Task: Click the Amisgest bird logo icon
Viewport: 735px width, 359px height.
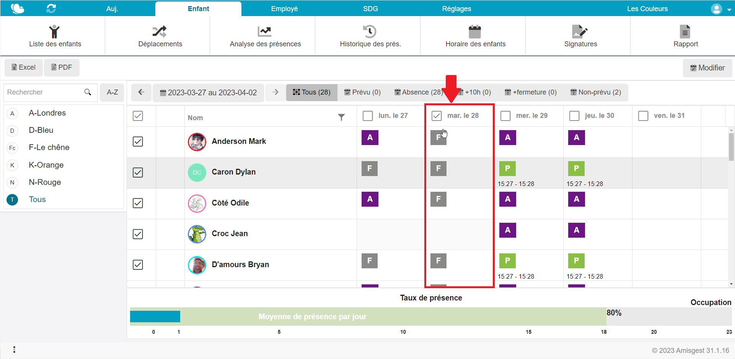Action: [x=17, y=8]
